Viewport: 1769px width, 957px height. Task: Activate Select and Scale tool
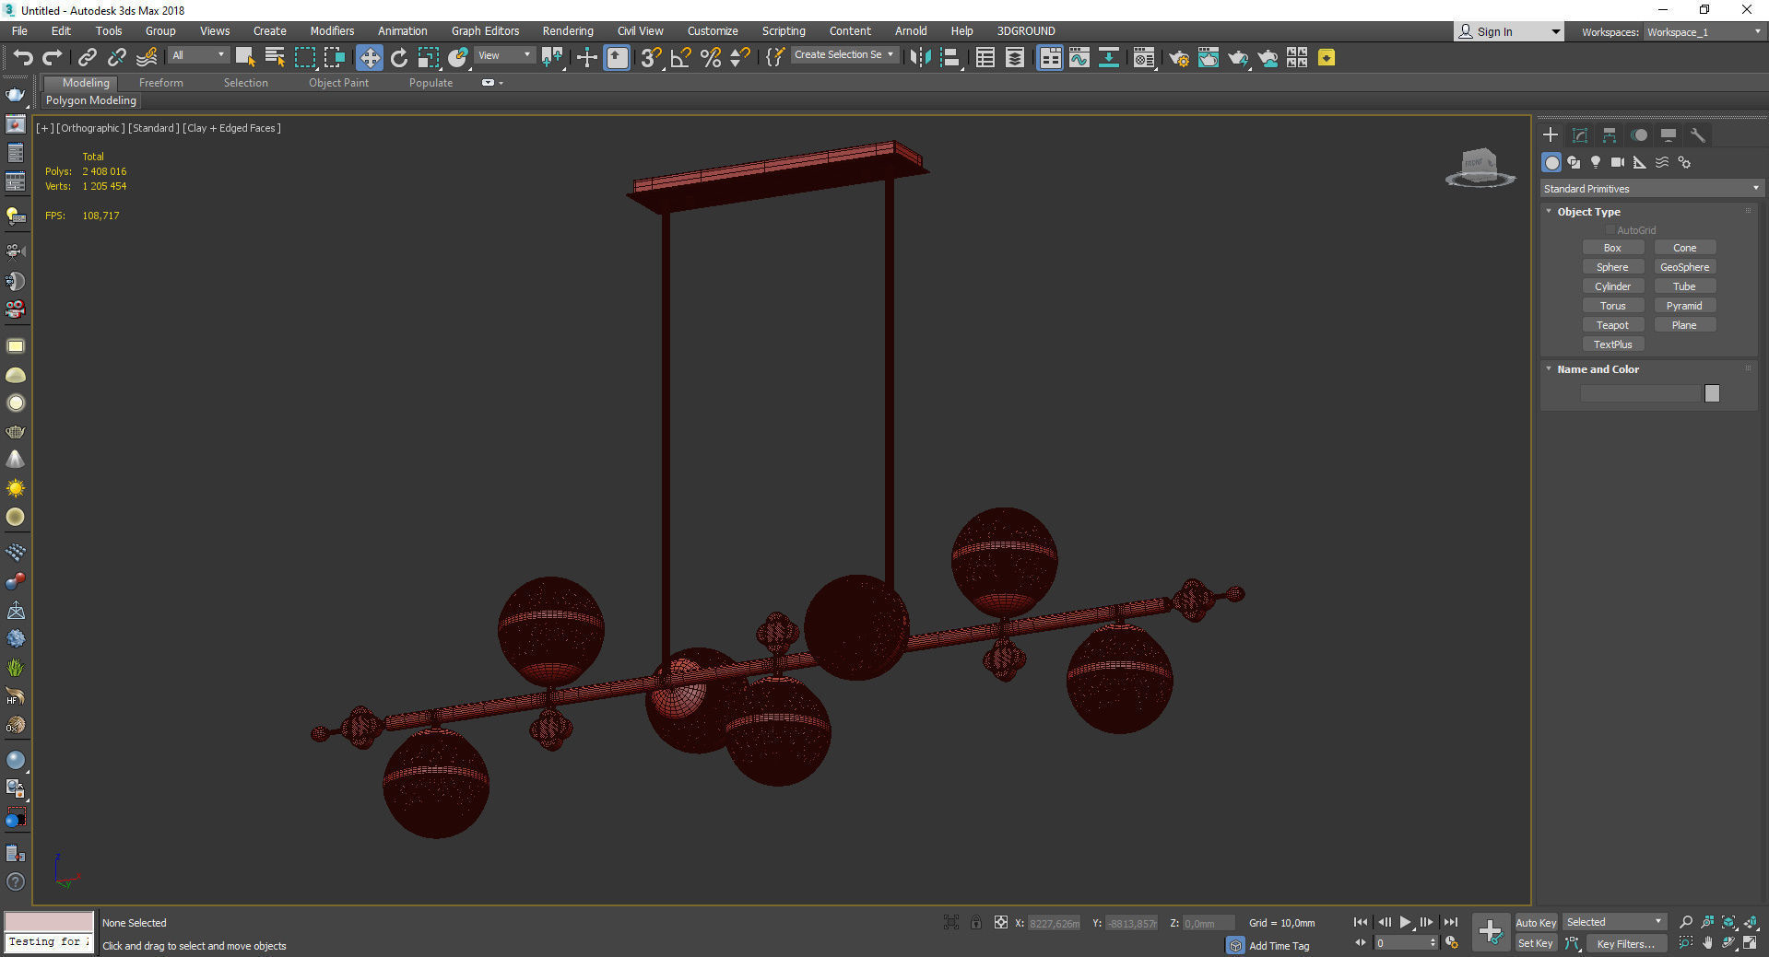click(429, 57)
